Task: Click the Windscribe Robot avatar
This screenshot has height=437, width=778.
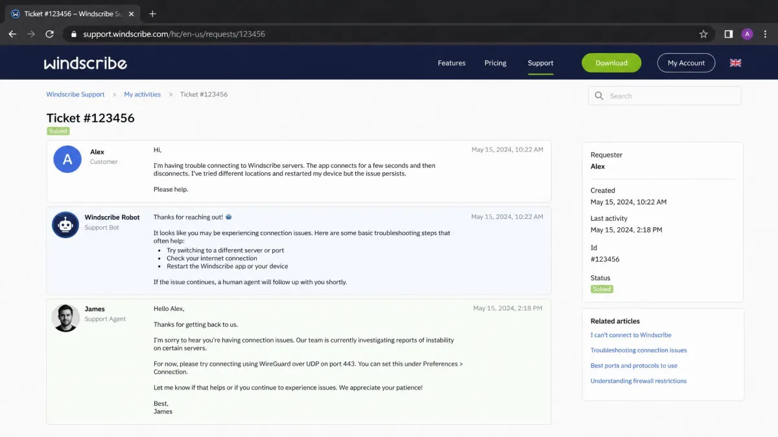Action: [65, 225]
